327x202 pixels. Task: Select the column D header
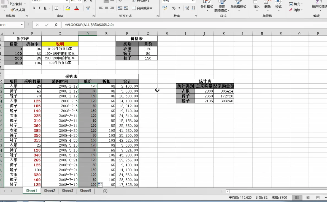pos(88,34)
